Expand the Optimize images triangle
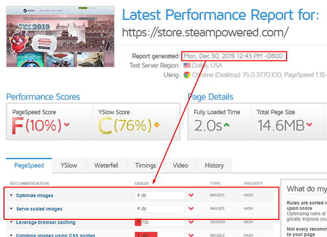Screen dimensions: 327x237 click(x=11, y=195)
